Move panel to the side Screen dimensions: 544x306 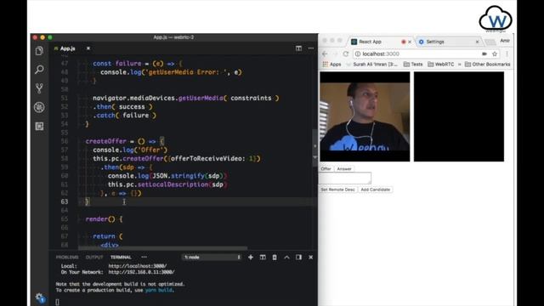[298, 257]
